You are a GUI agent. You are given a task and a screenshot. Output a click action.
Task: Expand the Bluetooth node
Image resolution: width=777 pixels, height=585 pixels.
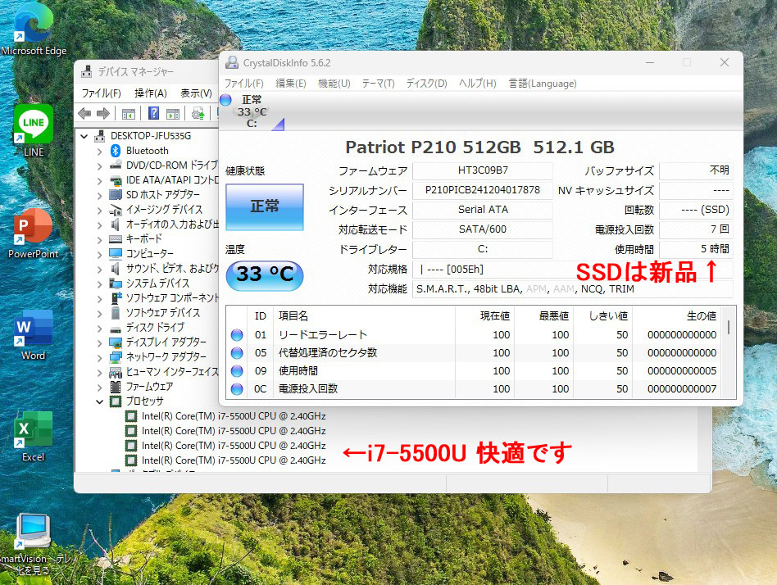coord(100,151)
